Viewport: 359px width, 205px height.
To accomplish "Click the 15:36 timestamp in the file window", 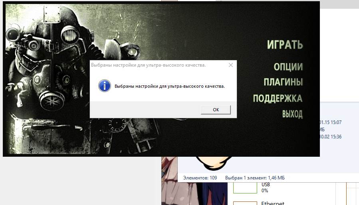I will (x=336, y=137).
